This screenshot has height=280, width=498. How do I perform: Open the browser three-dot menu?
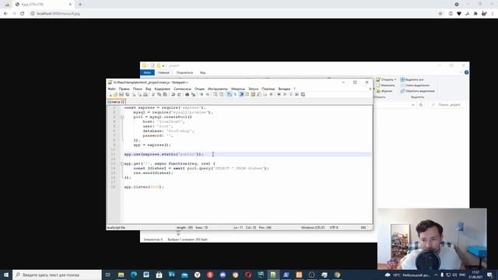pos(493,14)
